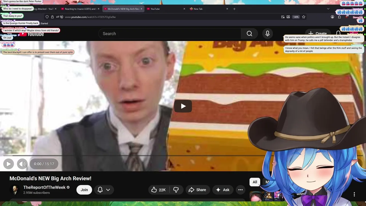Click the 2.95M subscribers text
This screenshot has width=366, height=206.
pyautogui.click(x=37, y=193)
